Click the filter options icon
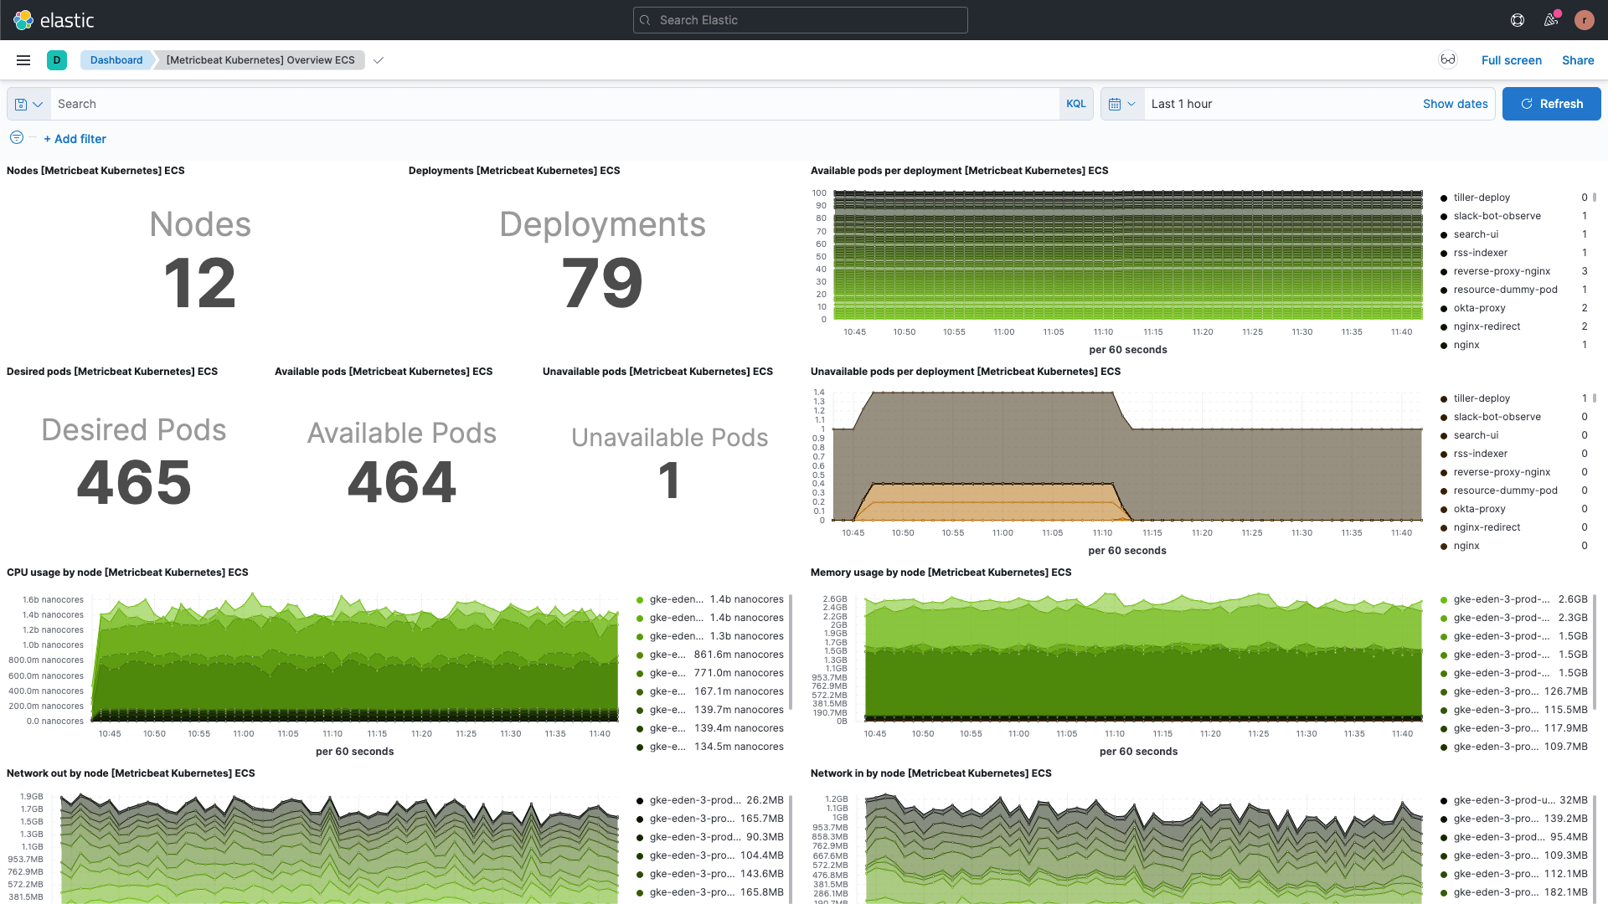Screen dimensions: 1608x904 [x=17, y=137]
